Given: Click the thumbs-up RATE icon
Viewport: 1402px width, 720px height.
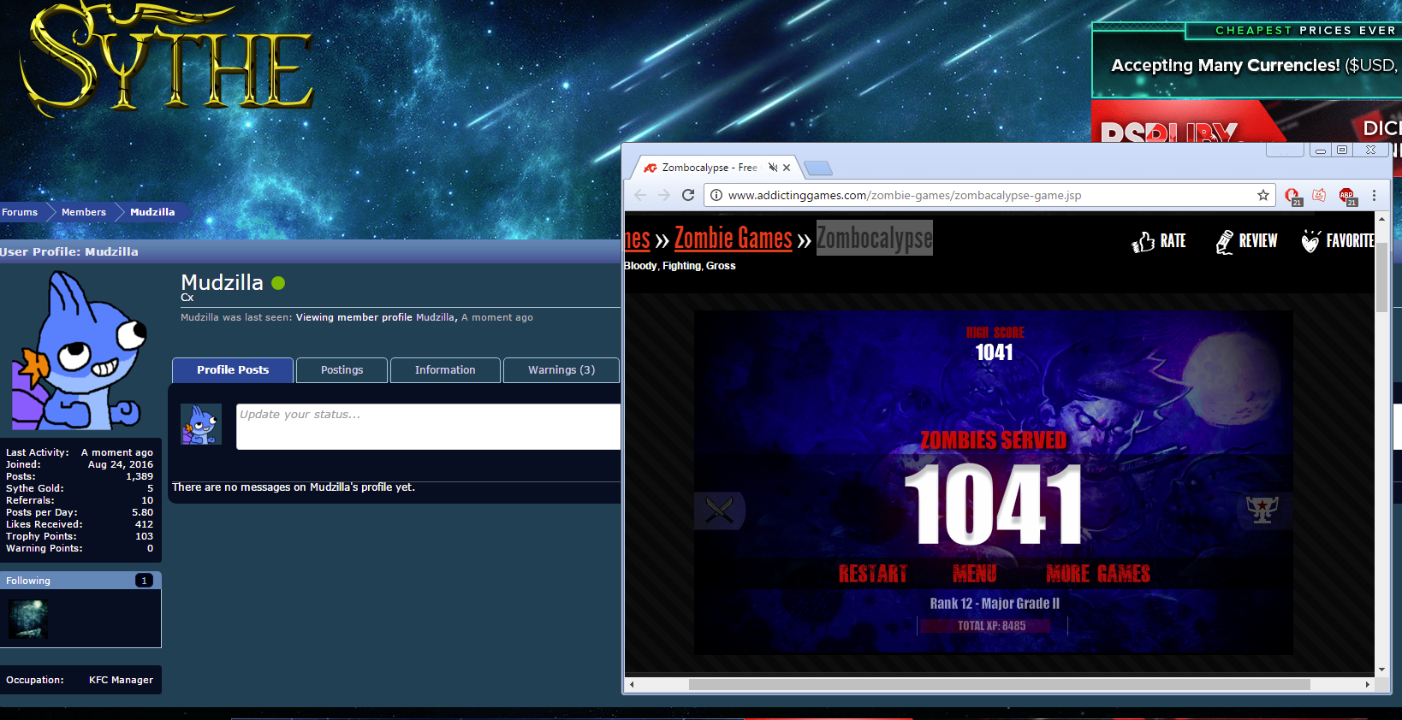Looking at the screenshot, I should [x=1144, y=242].
